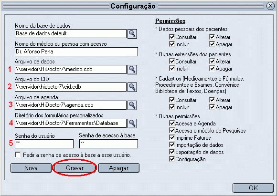Confirm with the OK button
The image size is (277, 196).
253,188
